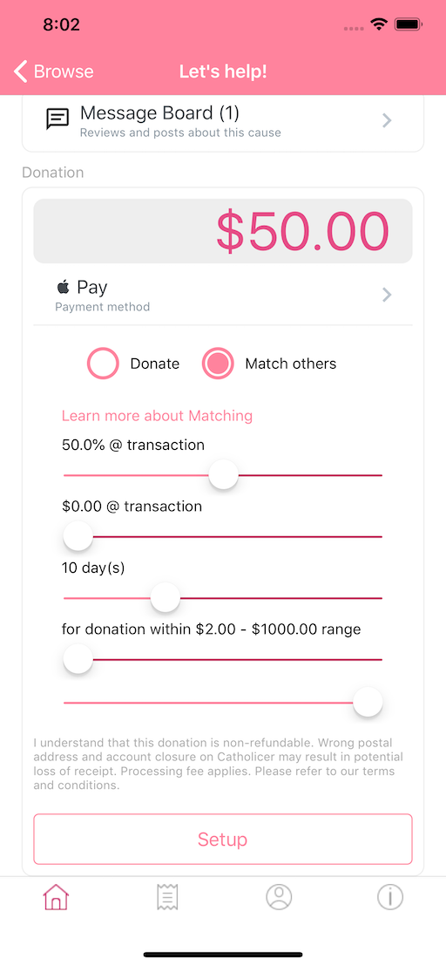This screenshot has height=966, width=446.
Task: Tap the $50.00 donation amount field
Action: (x=223, y=231)
